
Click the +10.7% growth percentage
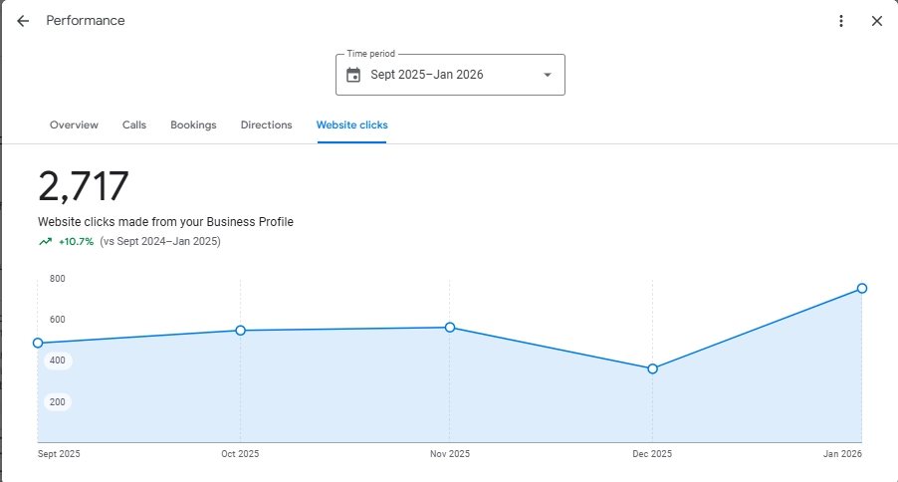pos(76,241)
